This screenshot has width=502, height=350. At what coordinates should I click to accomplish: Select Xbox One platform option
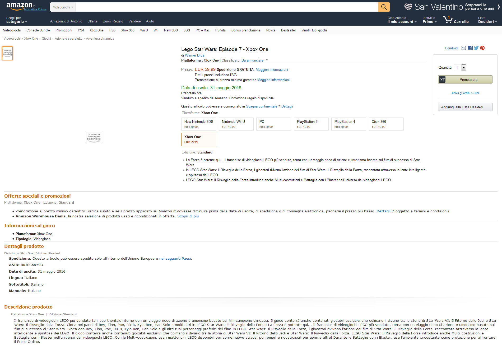point(199,139)
